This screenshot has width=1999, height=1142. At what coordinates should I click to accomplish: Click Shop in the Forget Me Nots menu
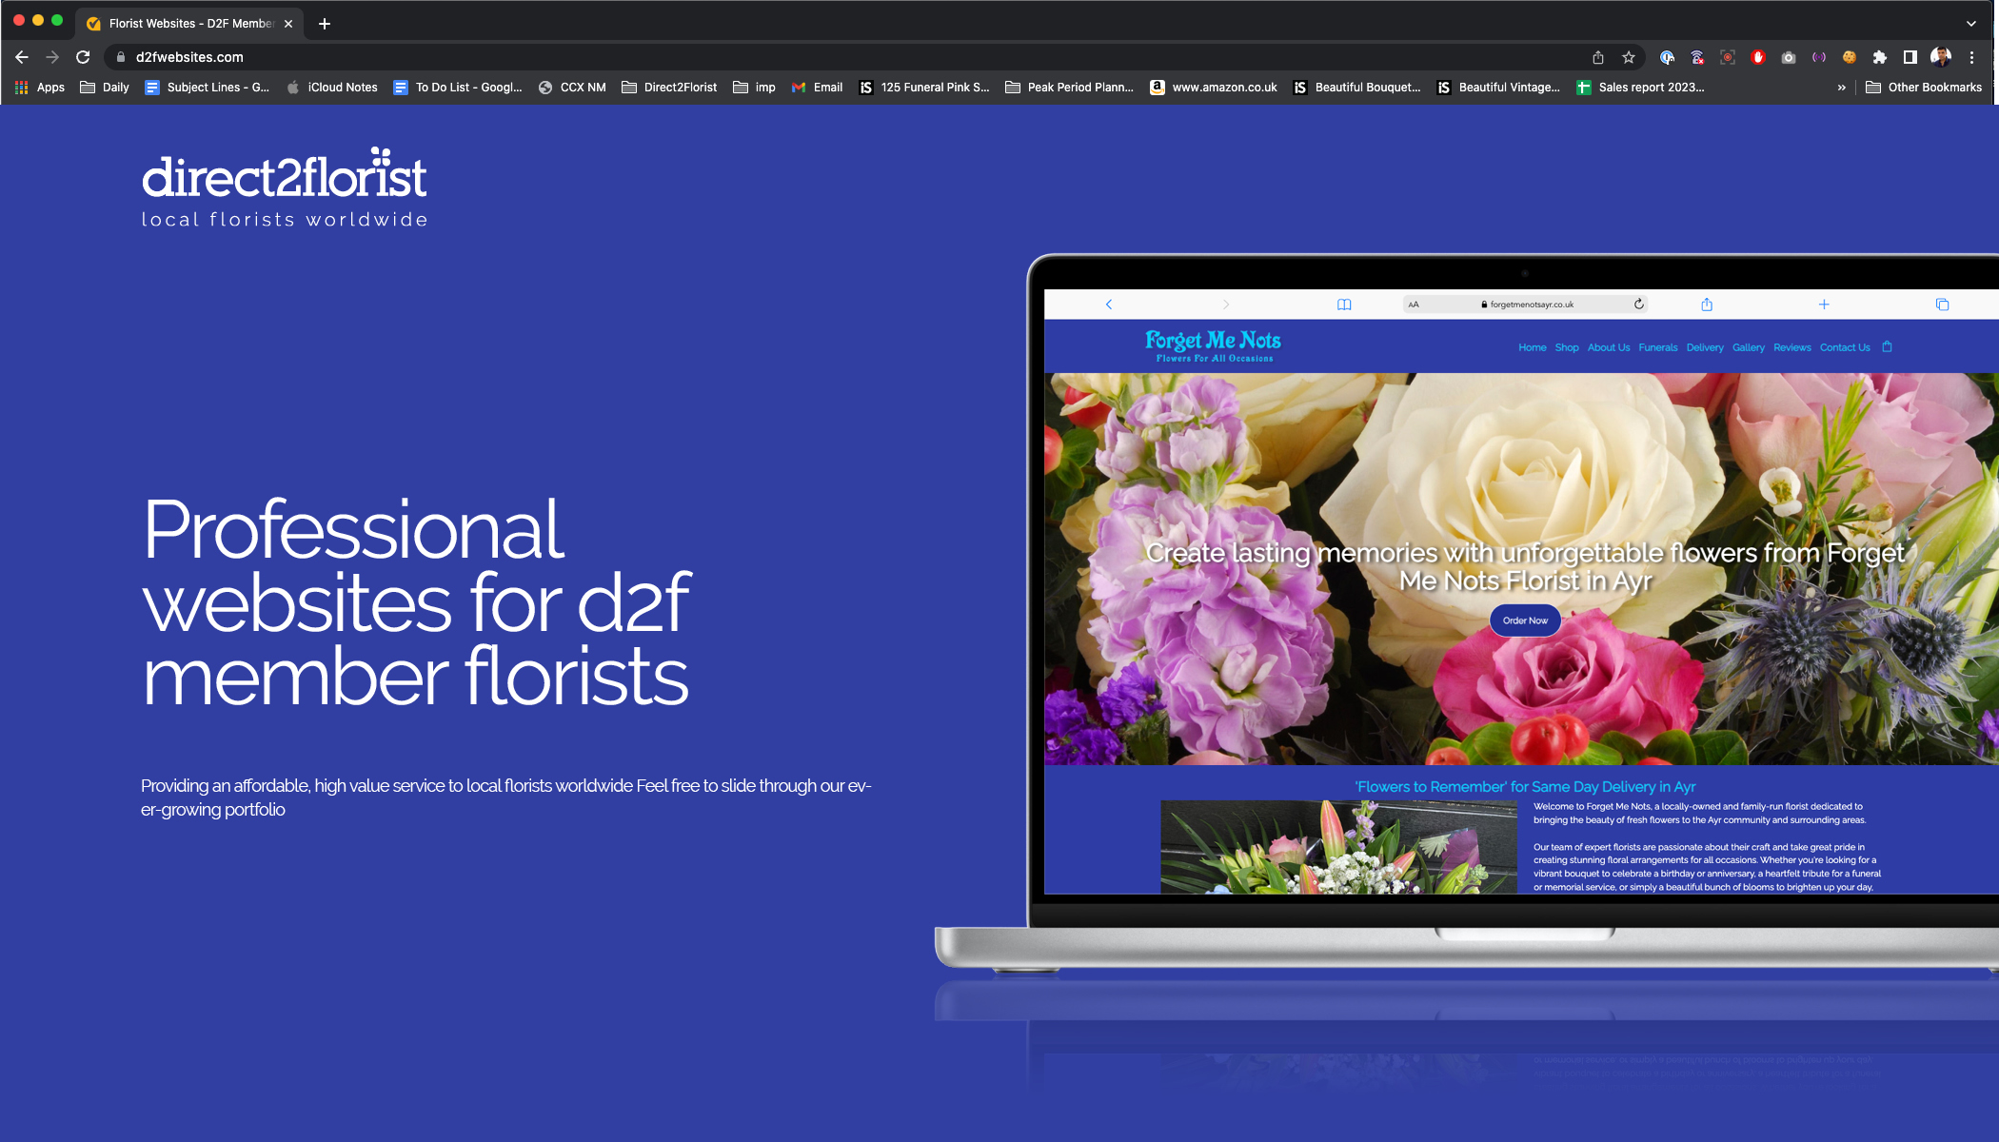tap(1566, 347)
